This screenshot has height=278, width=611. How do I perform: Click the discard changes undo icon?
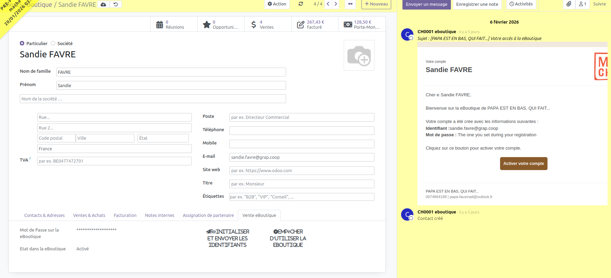point(116,4)
